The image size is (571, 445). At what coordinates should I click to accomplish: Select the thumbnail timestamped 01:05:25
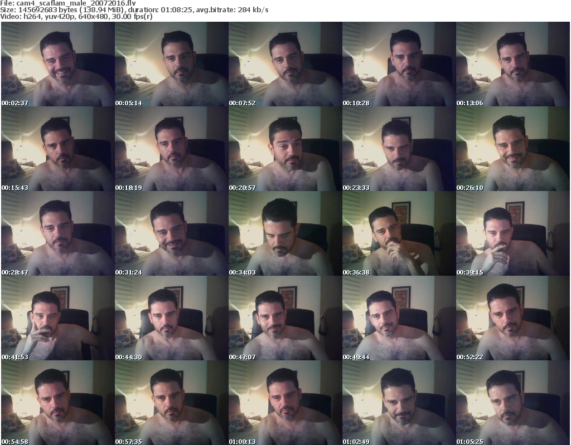[x=513, y=403]
